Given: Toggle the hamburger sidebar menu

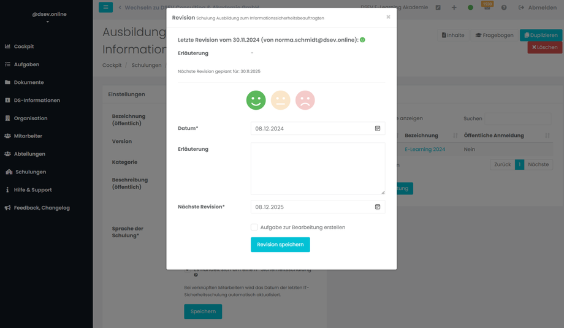Looking at the screenshot, I should click(x=105, y=7).
